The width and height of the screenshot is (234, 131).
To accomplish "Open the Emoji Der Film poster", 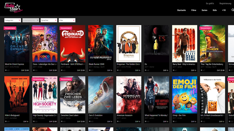I will 185,95.
